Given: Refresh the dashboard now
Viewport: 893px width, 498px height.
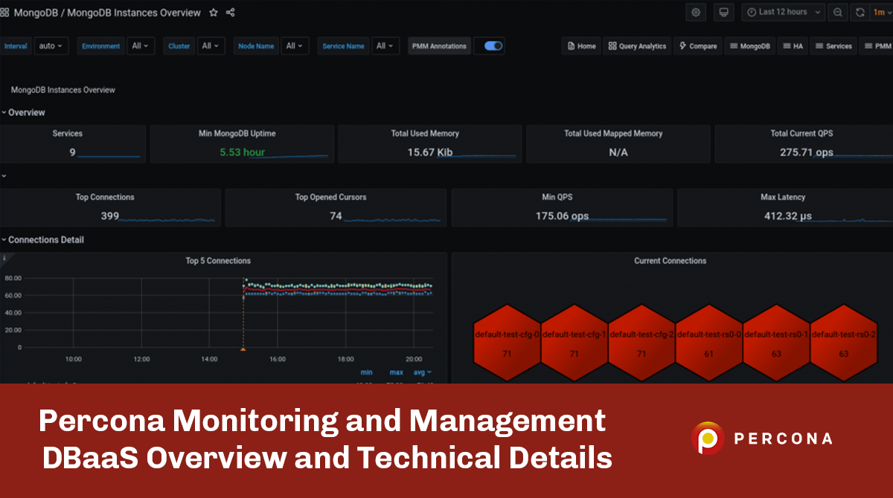Looking at the screenshot, I should click(860, 12).
